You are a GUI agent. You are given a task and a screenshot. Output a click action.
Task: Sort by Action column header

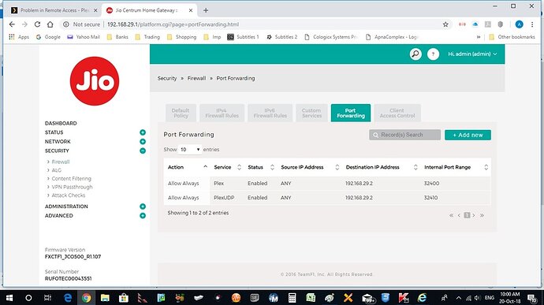(188, 167)
